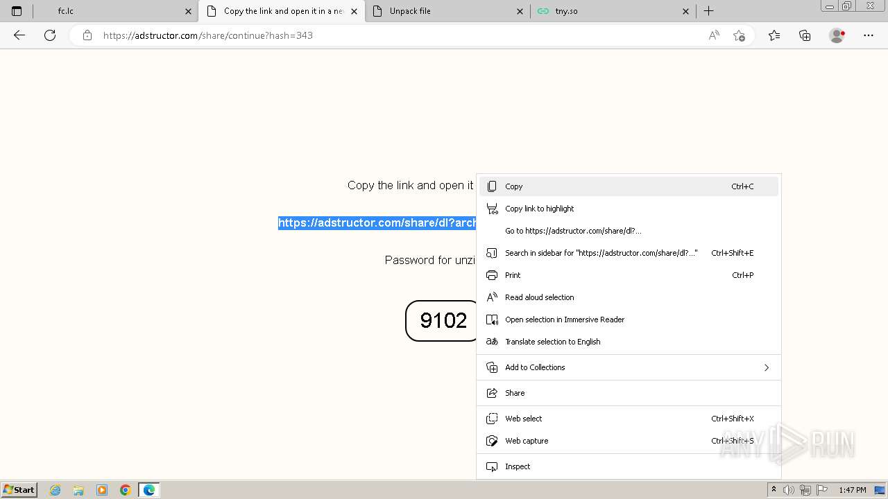Open File Explorer from taskbar
Image resolution: width=888 pixels, height=499 pixels.
(78, 490)
